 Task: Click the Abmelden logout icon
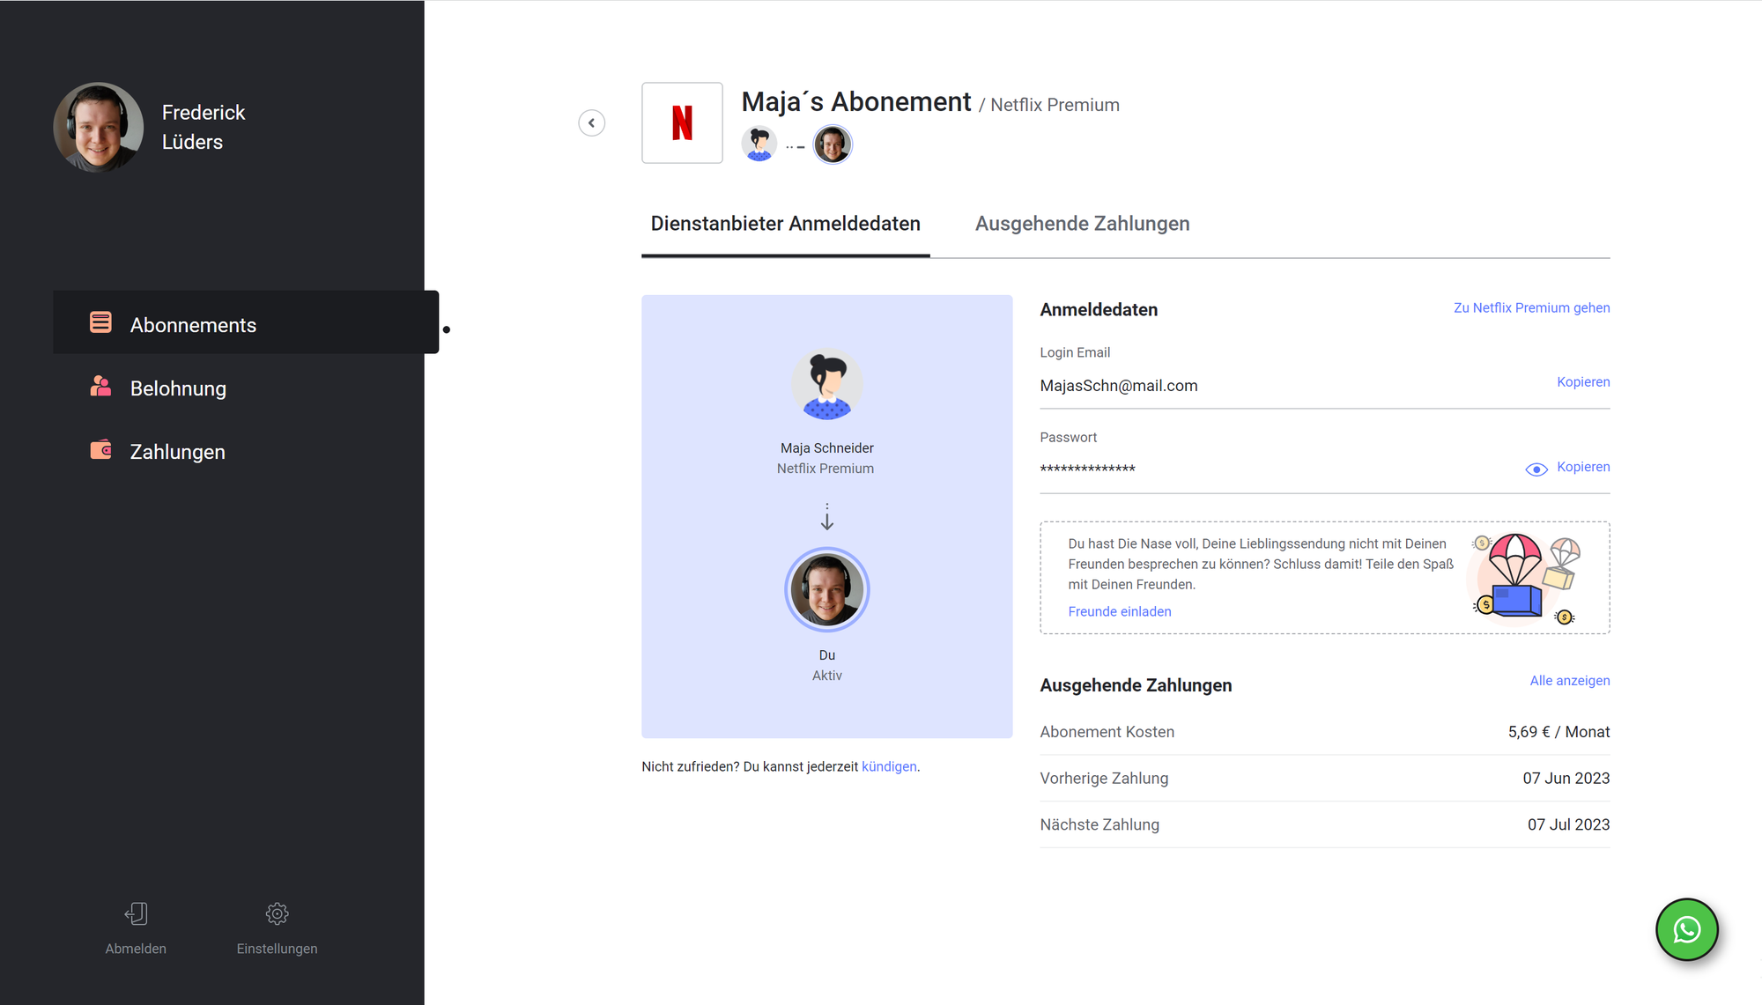click(136, 913)
